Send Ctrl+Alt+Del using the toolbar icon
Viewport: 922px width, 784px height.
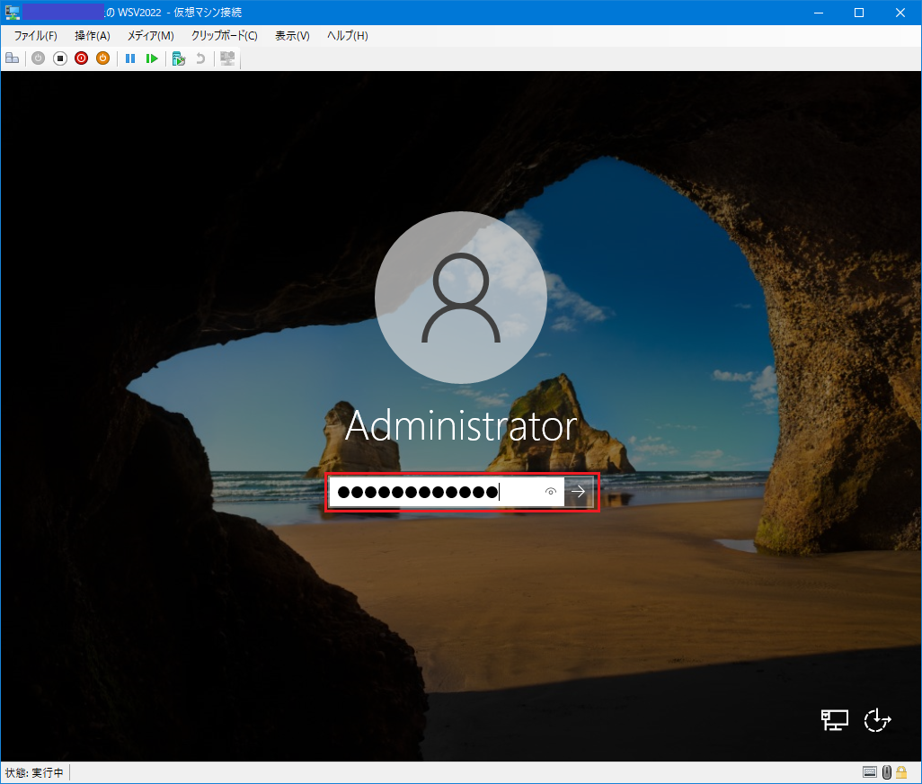click(x=12, y=58)
